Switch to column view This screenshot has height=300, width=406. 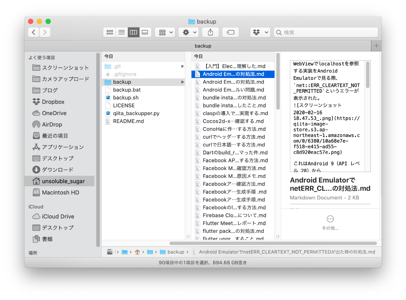133,32
